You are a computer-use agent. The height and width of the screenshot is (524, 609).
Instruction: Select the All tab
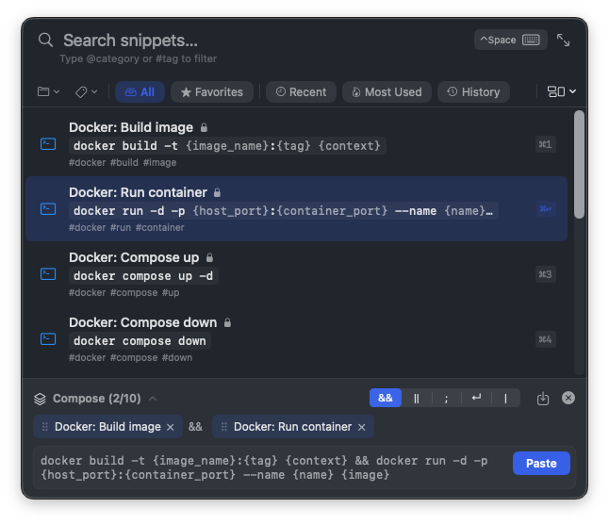tap(140, 92)
